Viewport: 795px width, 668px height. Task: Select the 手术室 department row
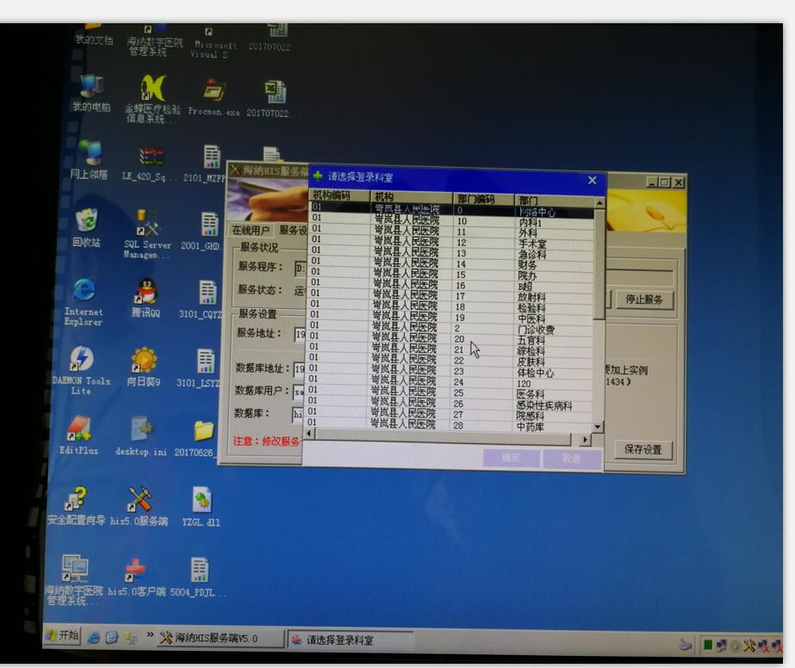coord(531,244)
